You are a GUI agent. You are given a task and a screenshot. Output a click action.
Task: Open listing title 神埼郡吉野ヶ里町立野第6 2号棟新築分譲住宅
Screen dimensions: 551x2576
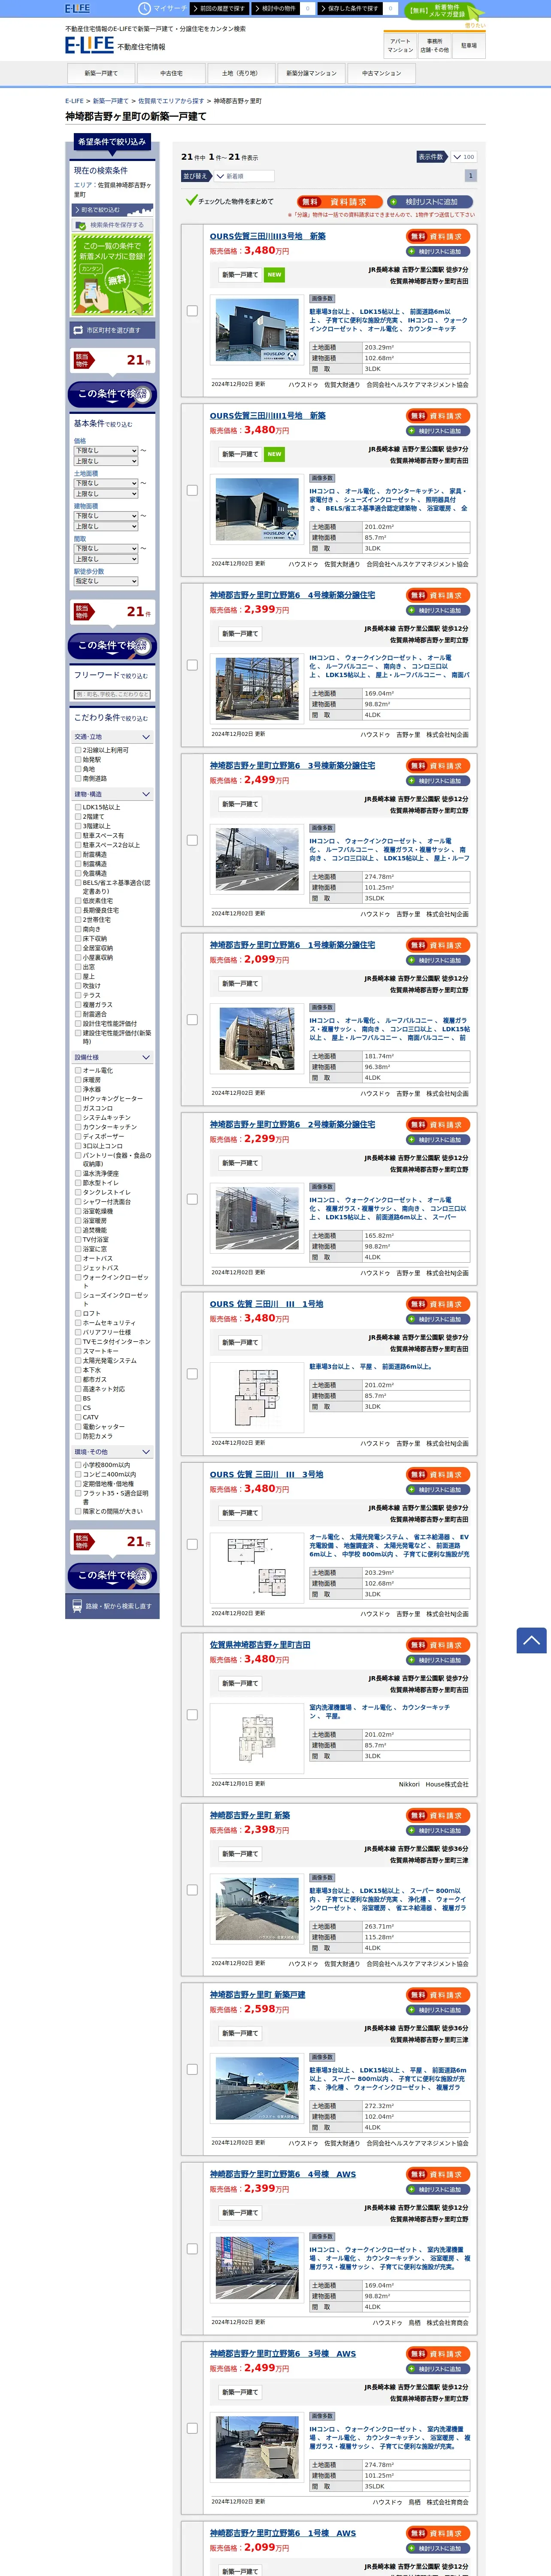(292, 1124)
